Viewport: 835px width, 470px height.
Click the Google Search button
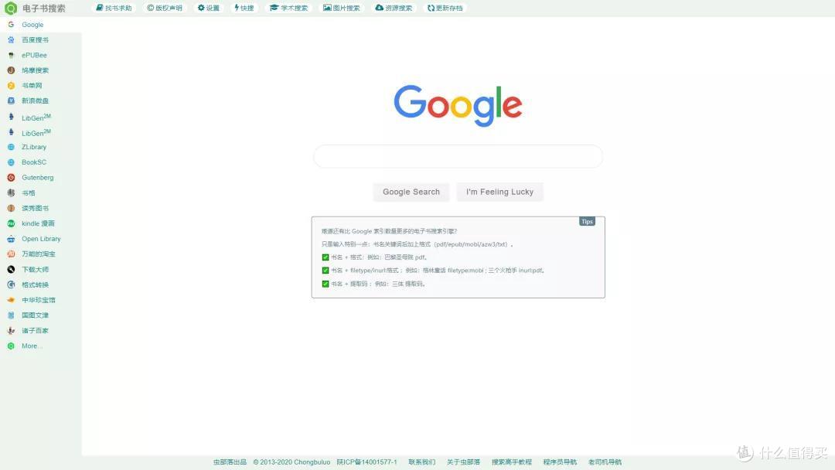tap(411, 192)
